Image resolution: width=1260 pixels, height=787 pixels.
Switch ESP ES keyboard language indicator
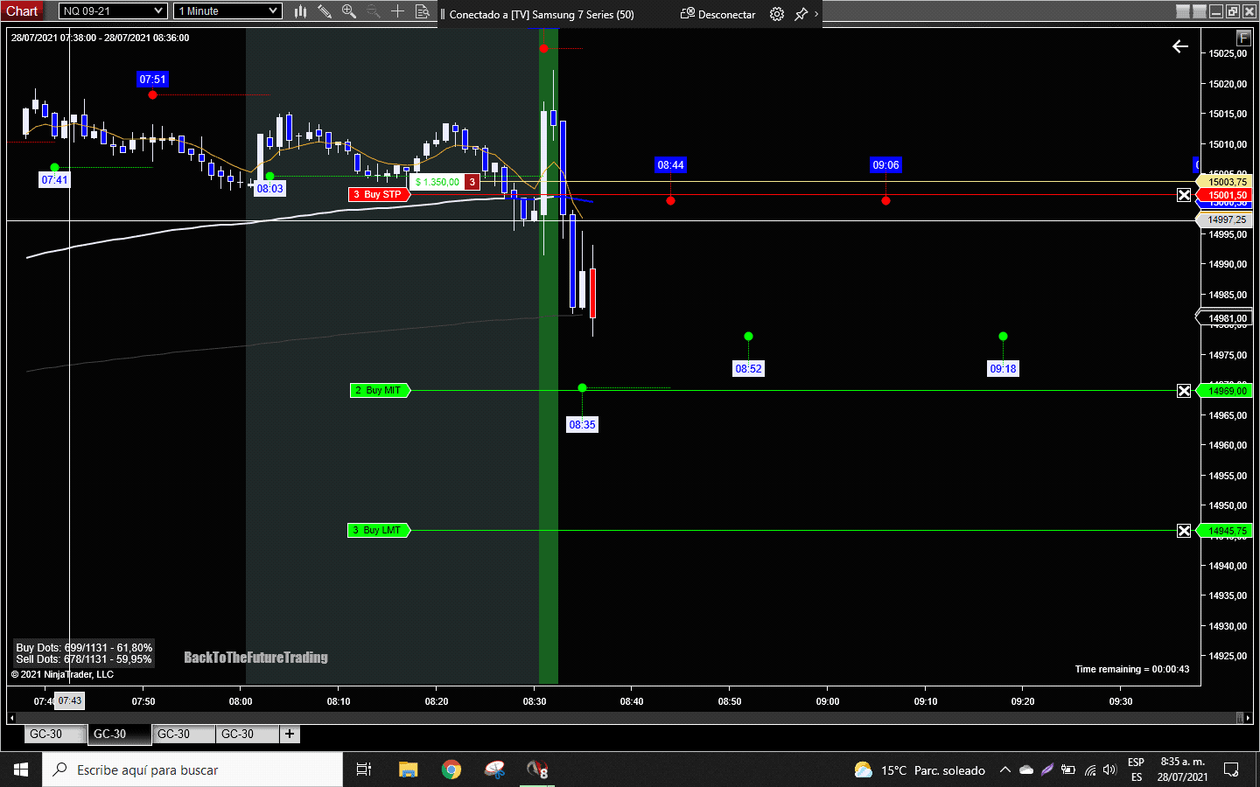[1136, 770]
